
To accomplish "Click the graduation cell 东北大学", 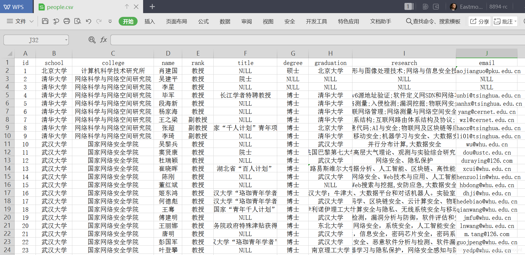I will click(x=330, y=226).
